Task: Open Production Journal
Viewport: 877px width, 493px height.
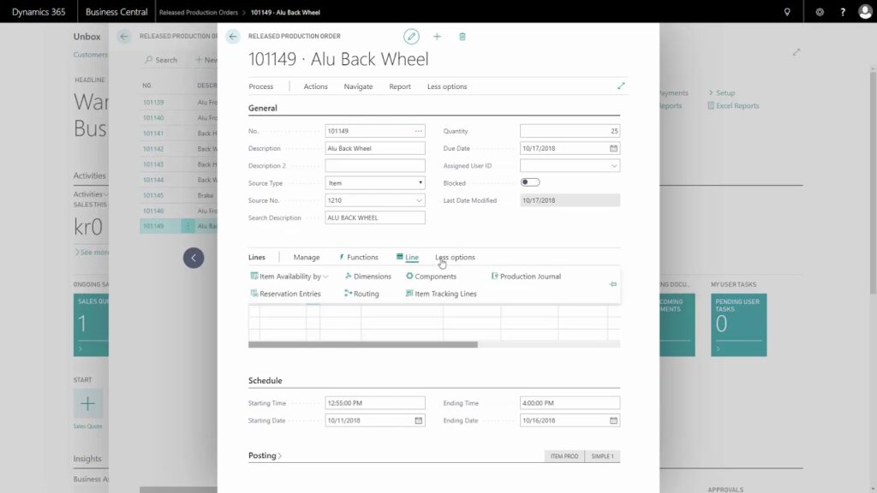Action: 526,276
